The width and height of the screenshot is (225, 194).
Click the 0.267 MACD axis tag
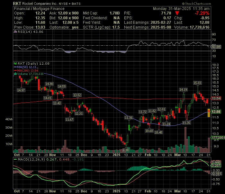(216, 166)
